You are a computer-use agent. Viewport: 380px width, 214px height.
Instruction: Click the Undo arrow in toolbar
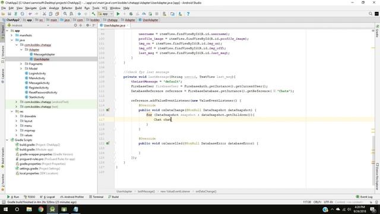coord(30,14)
